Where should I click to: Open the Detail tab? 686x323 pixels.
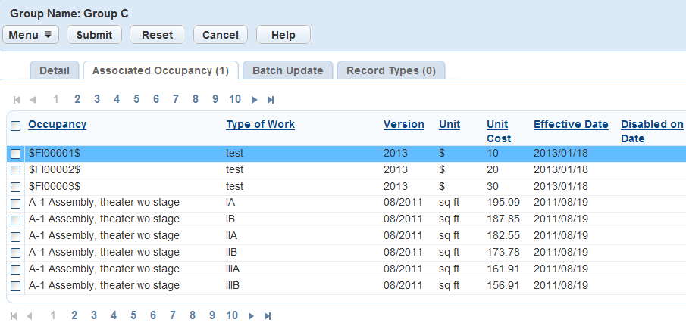click(x=55, y=70)
